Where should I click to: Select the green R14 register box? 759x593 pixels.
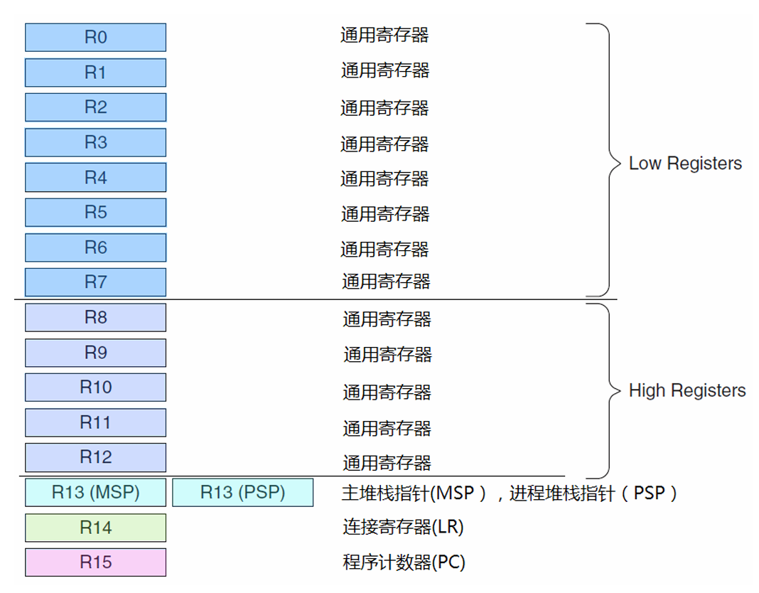pyautogui.click(x=95, y=528)
